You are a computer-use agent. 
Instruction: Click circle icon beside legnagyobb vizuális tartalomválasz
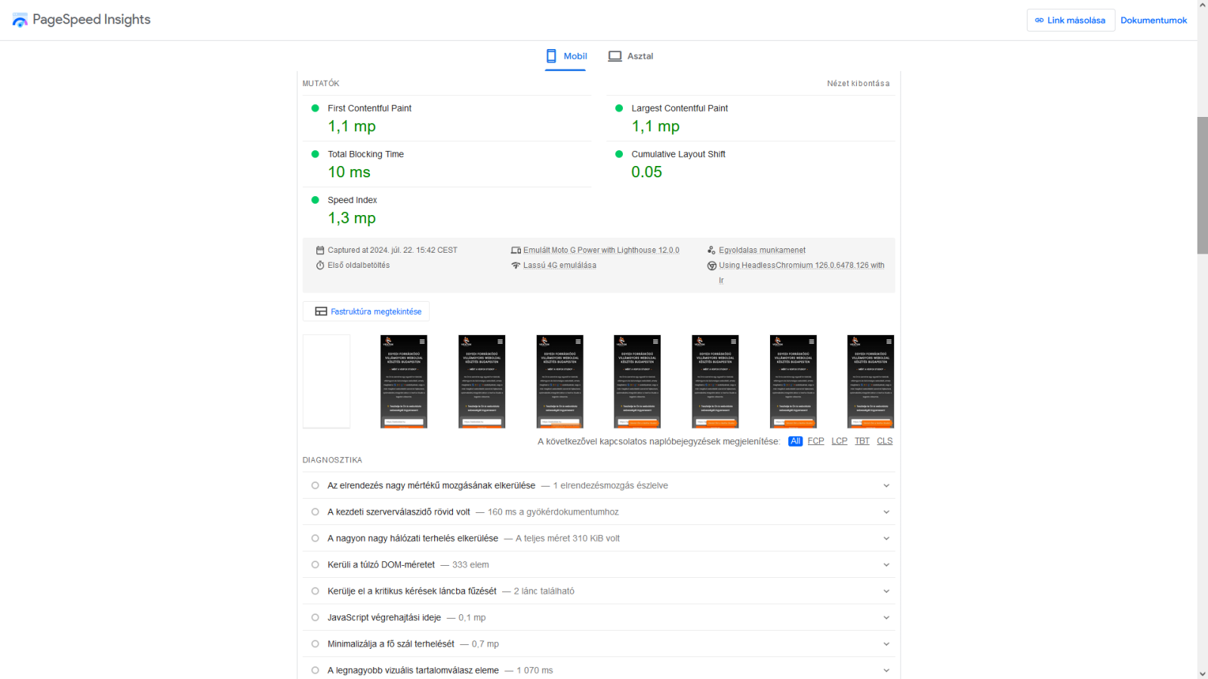pos(315,671)
